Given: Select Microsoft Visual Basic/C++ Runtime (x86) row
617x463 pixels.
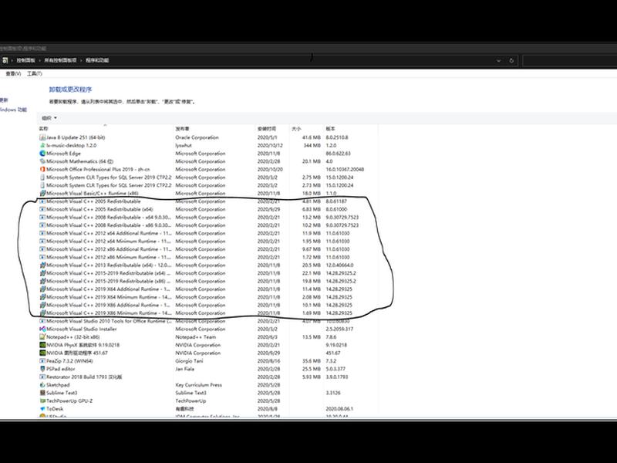Looking at the screenshot, I should coord(208,194).
